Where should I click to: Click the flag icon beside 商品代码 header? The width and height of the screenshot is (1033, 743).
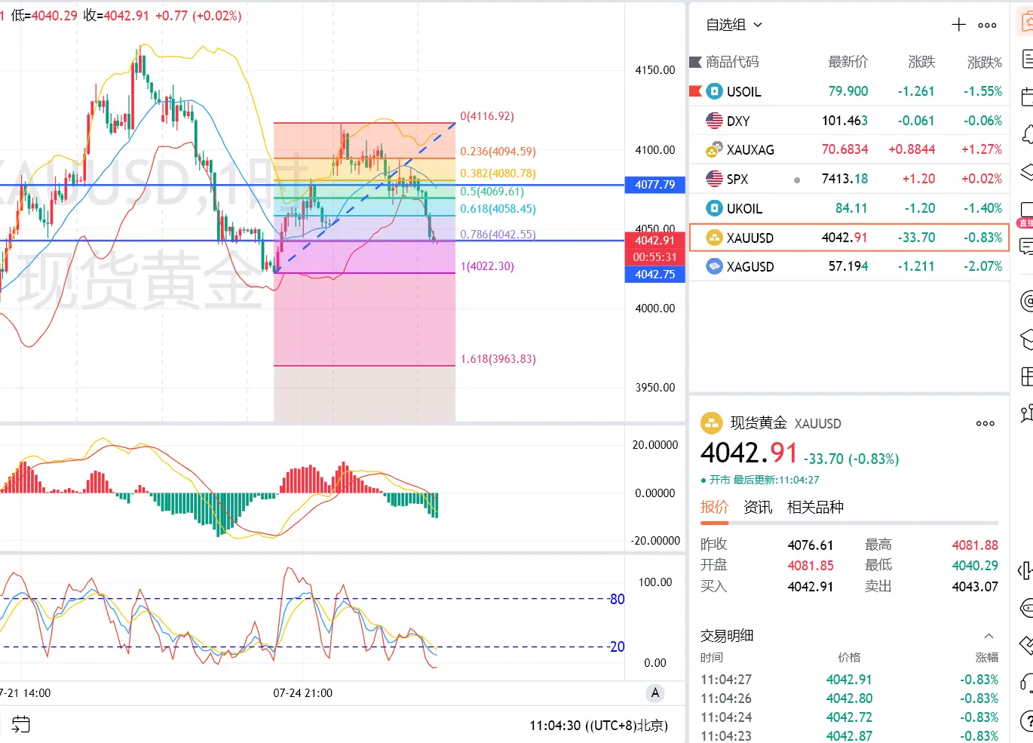(x=695, y=62)
